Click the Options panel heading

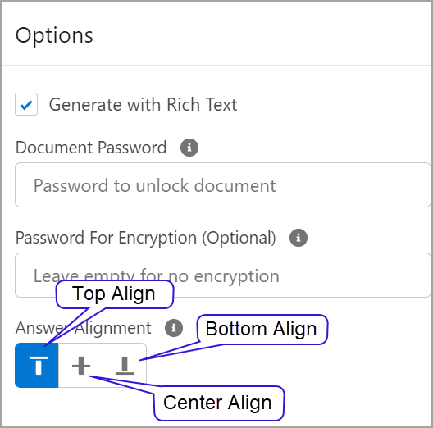point(54,35)
